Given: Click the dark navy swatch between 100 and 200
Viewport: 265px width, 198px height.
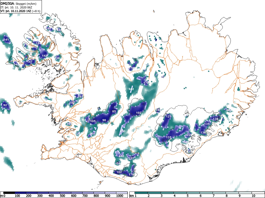Looking at the screenshot, I should tap(20, 193).
